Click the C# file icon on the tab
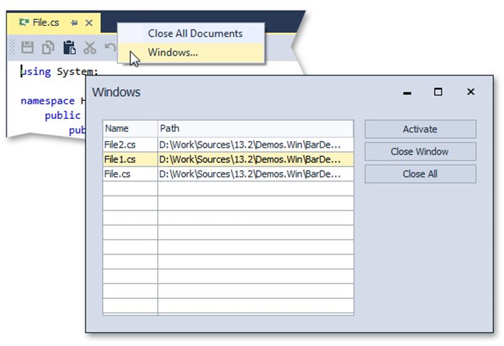The width and height of the screenshot is (504, 346). (24, 23)
